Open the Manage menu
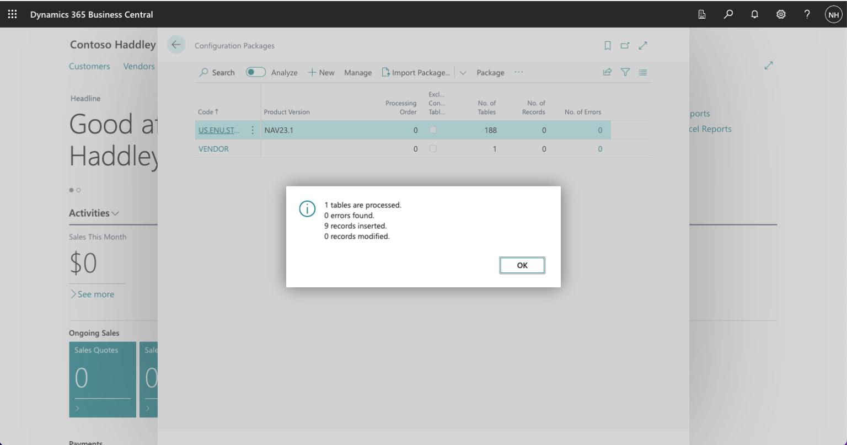 (358, 73)
